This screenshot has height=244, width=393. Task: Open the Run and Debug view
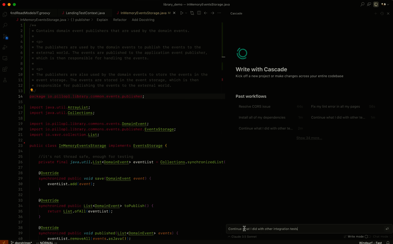pos(5,47)
